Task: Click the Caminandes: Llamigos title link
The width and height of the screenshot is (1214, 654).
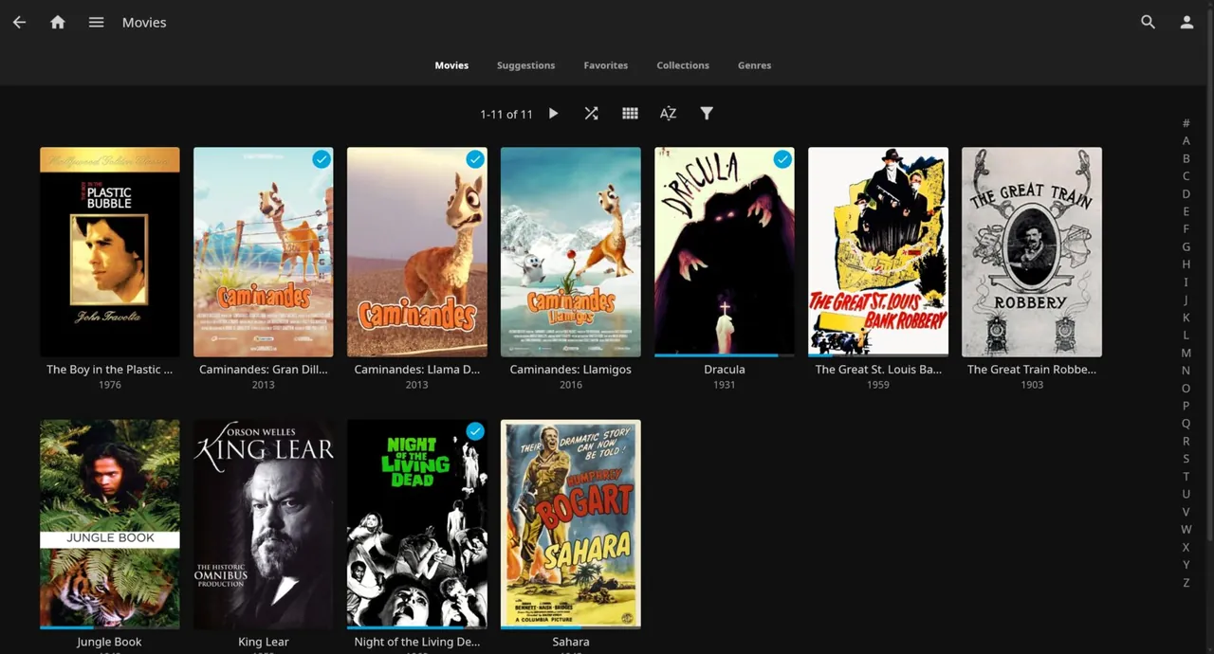Action: (x=571, y=370)
